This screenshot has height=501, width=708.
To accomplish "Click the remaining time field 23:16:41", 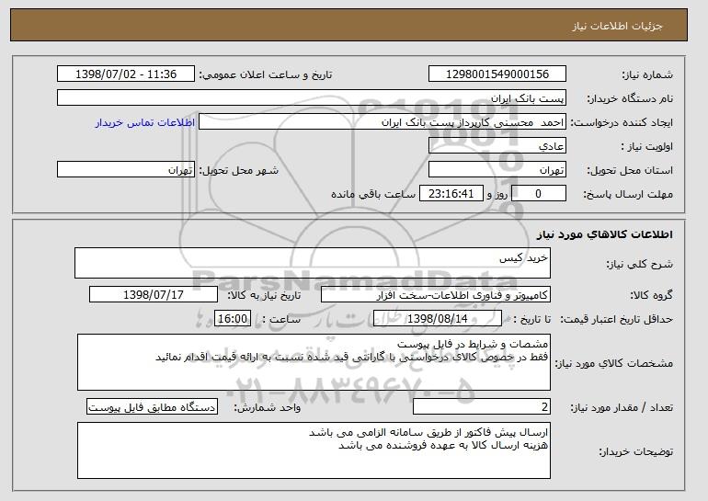I will (x=451, y=194).
